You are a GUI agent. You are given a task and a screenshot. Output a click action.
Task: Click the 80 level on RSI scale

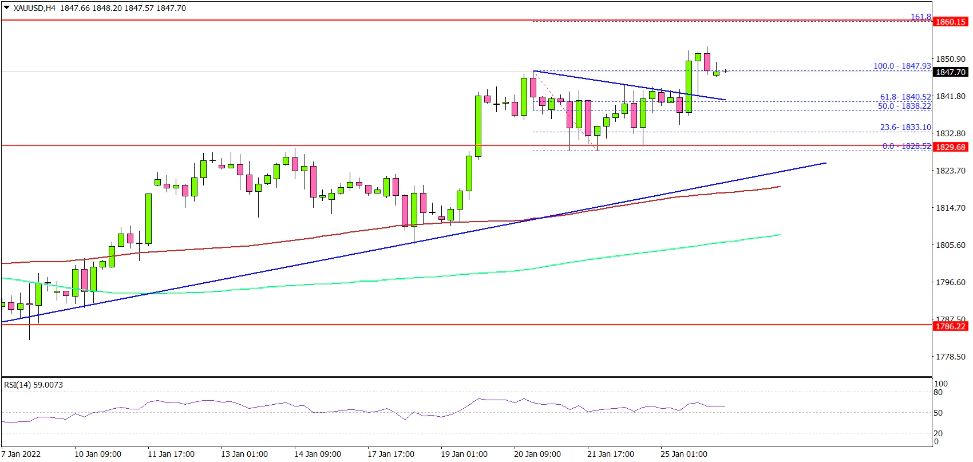click(938, 392)
